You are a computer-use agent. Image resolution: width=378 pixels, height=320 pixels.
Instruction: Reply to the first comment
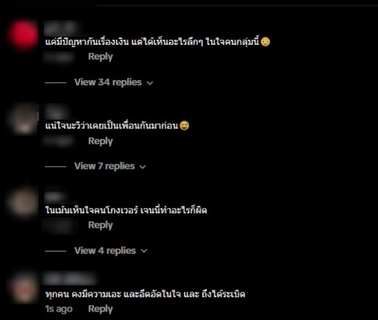click(100, 57)
